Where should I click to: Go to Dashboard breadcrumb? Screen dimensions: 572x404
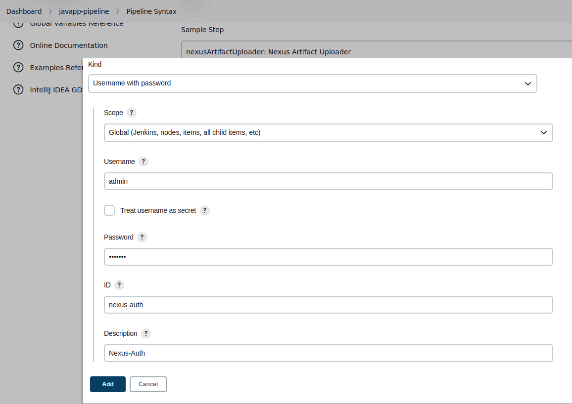click(24, 11)
